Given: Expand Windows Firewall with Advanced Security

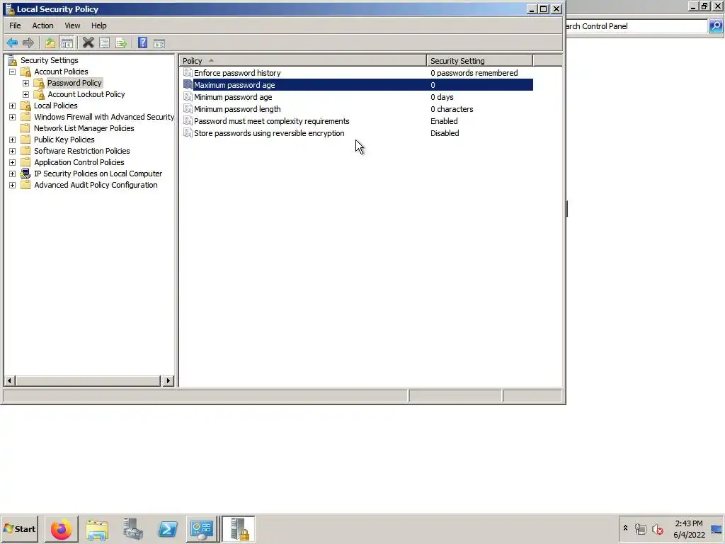Looking at the screenshot, I should pyautogui.click(x=13, y=117).
